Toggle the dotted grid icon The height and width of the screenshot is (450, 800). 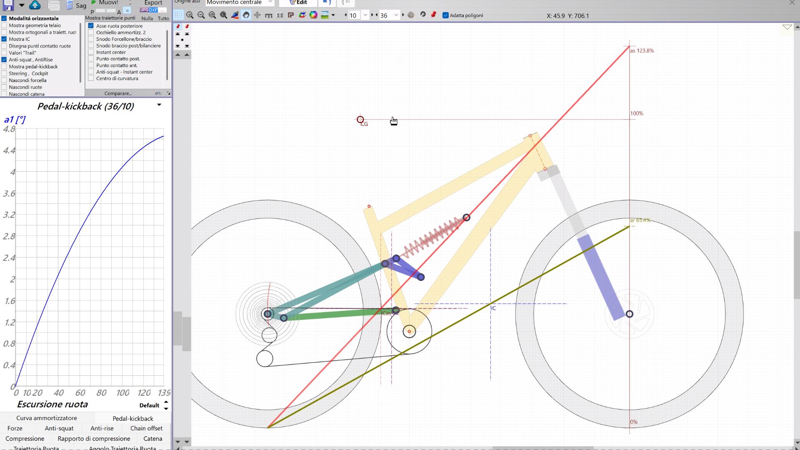[x=178, y=15]
